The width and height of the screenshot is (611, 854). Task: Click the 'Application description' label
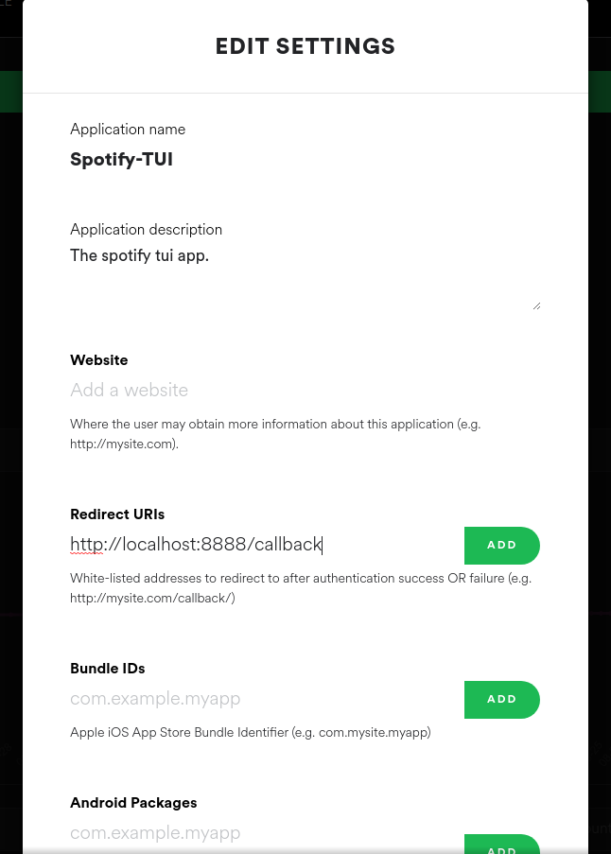pyautogui.click(x=146, y=230)
